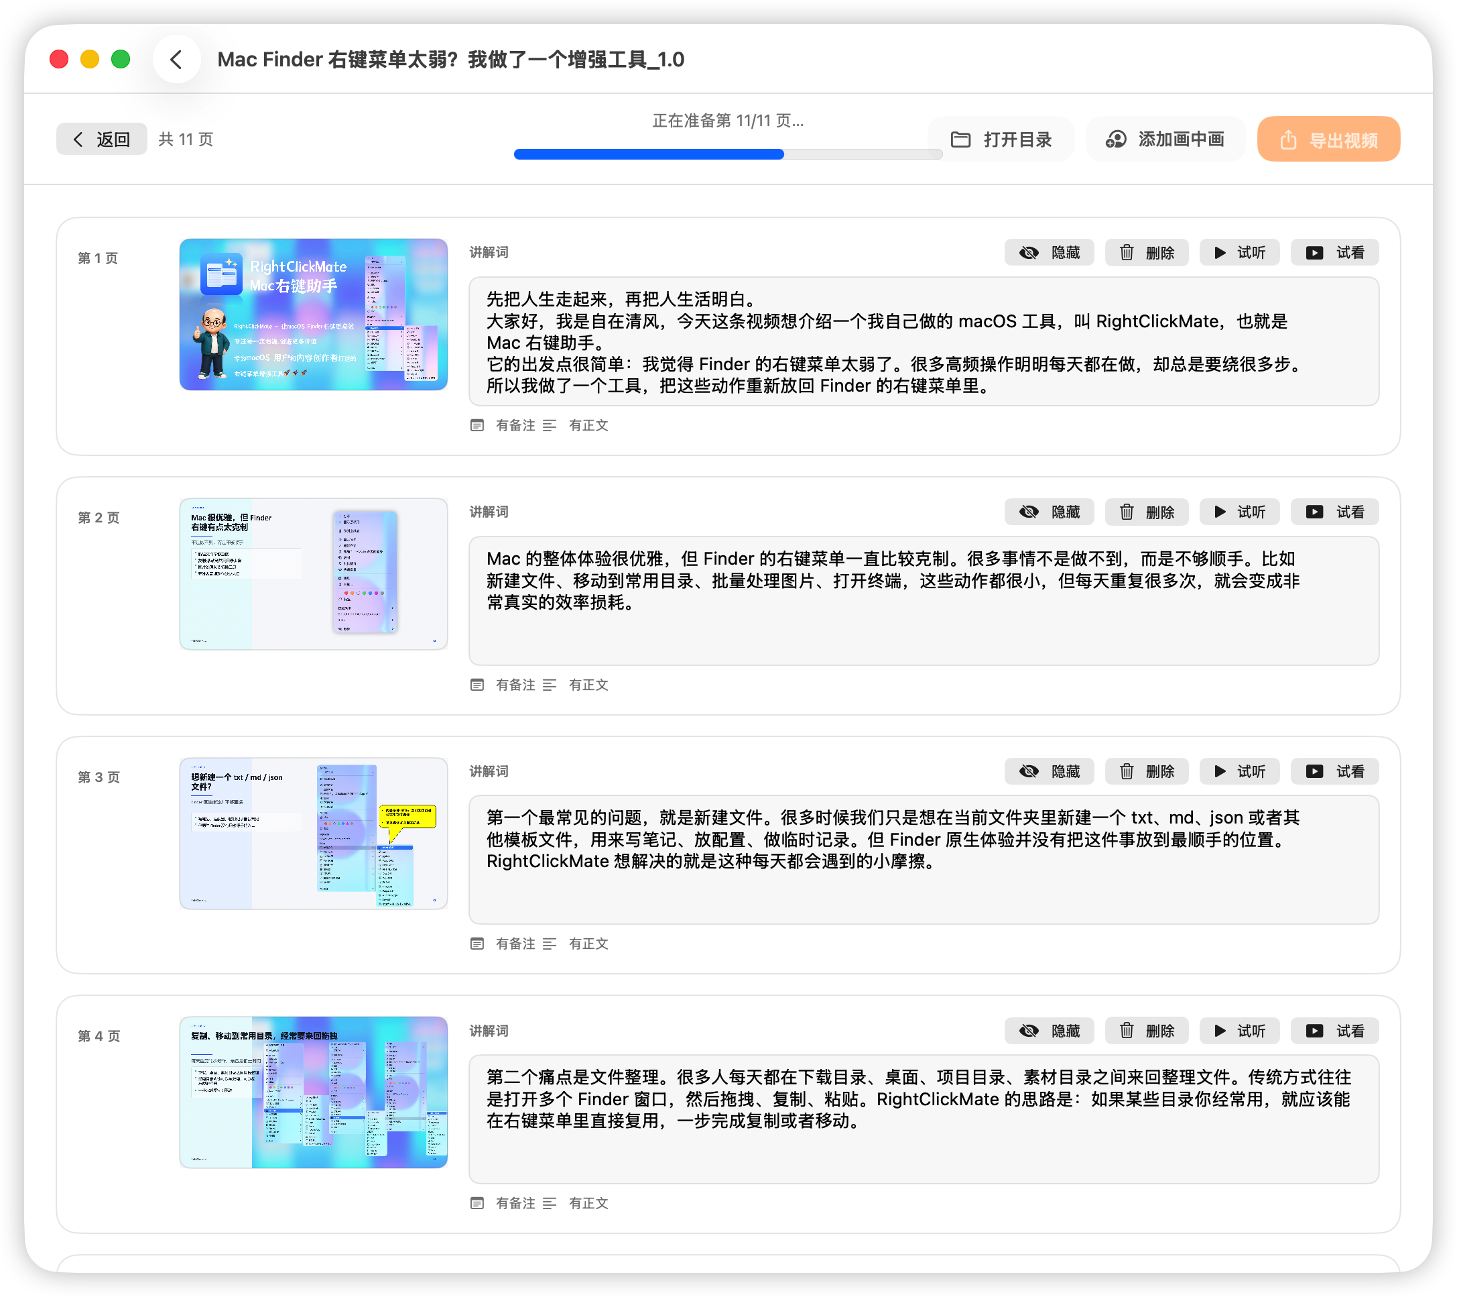This screenshot has width=1457, height=1297.
Task: Open page 1 RightClickMate slide thumbnail
Action: coord(314,315)
